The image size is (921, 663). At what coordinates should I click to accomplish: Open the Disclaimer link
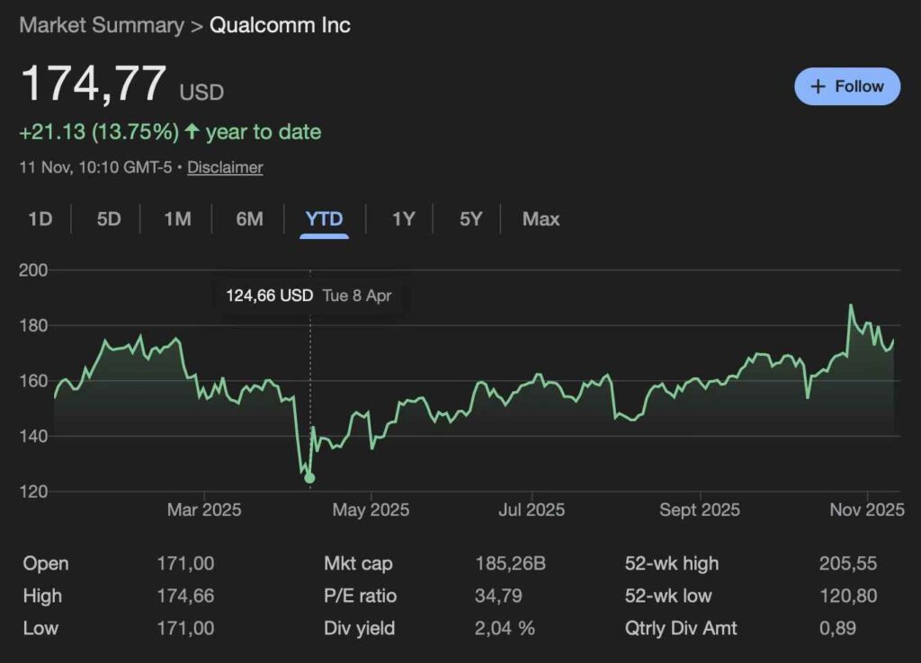[225, 167]
